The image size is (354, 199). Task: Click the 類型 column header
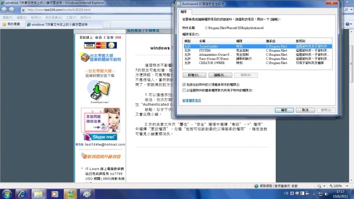[x=190, y=41]
